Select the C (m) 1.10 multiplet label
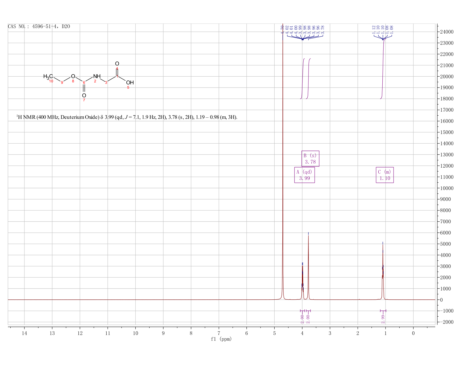This screenshot has height=366, width=474. coord(385,175)
